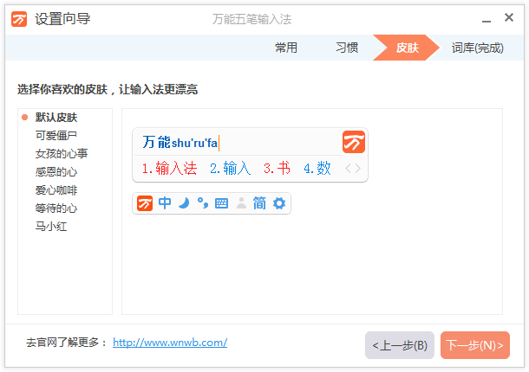Image resolution: width=529 pixels, height=372 pixels.
Task: Select the 马小红 skin
Action: click(x=51, y=227)
